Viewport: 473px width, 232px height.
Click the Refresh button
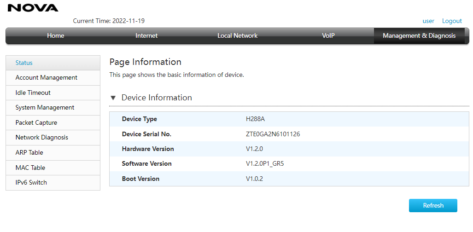pos(433,205)
